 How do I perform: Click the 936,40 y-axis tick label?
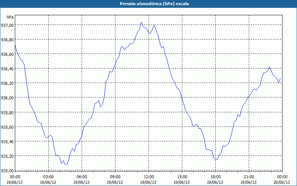(7, 69)
